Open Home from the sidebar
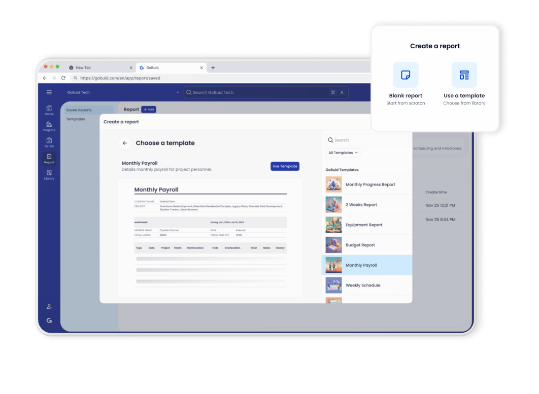Screen dimensions: 539x394 point(49,111)
